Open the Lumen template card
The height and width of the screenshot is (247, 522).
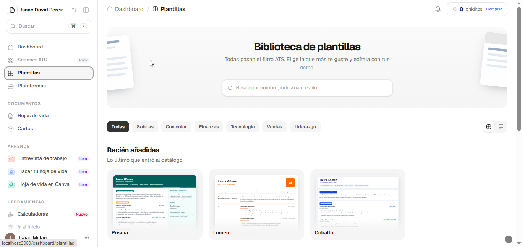pyautogui.click(x=256, y=205)
